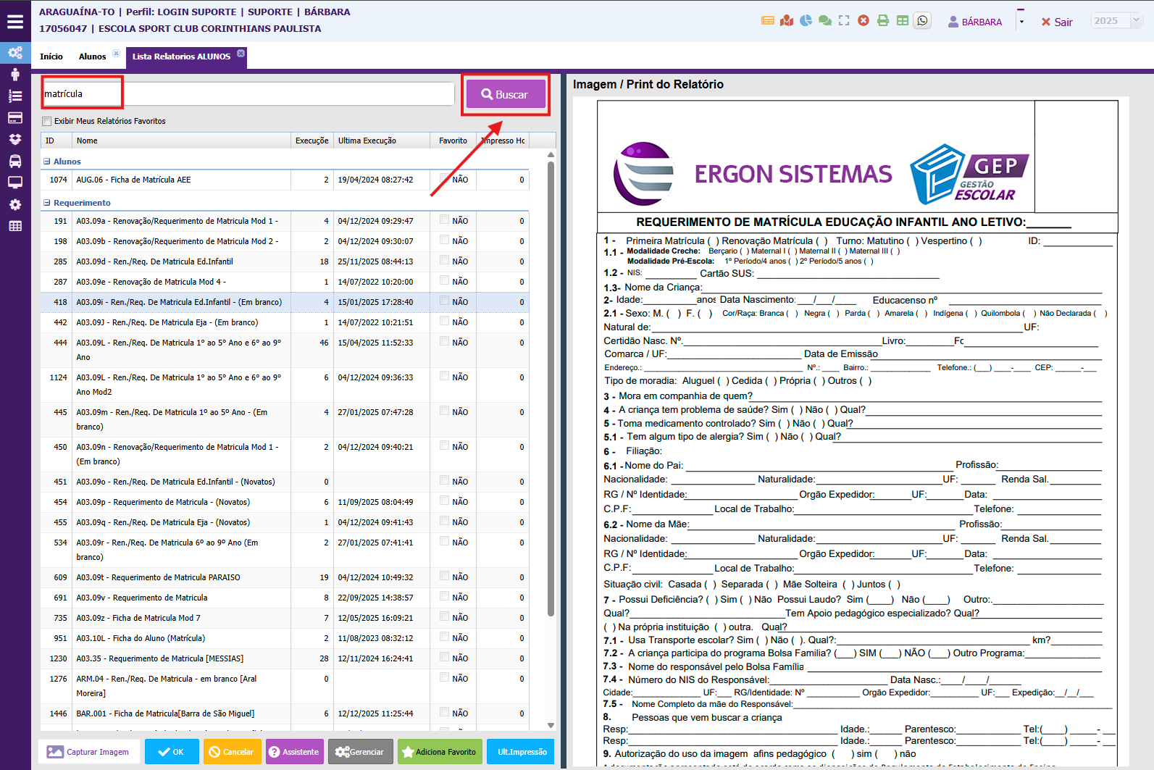This screenshot has height=770, width=1154.
Task: Open the WhatsApp icon in top toolbar
Action: point(922,21)
